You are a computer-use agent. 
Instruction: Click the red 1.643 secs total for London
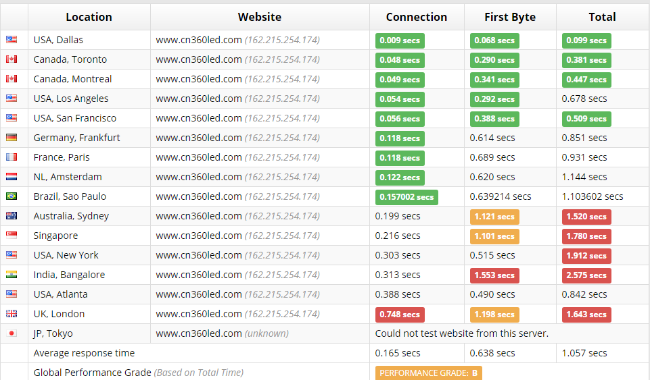(x=586, y=315)
